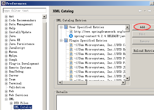The height and width of the screenshot is (110, 154).
Task: Click the Reload Entries button
Action: [x=143, y=51]
